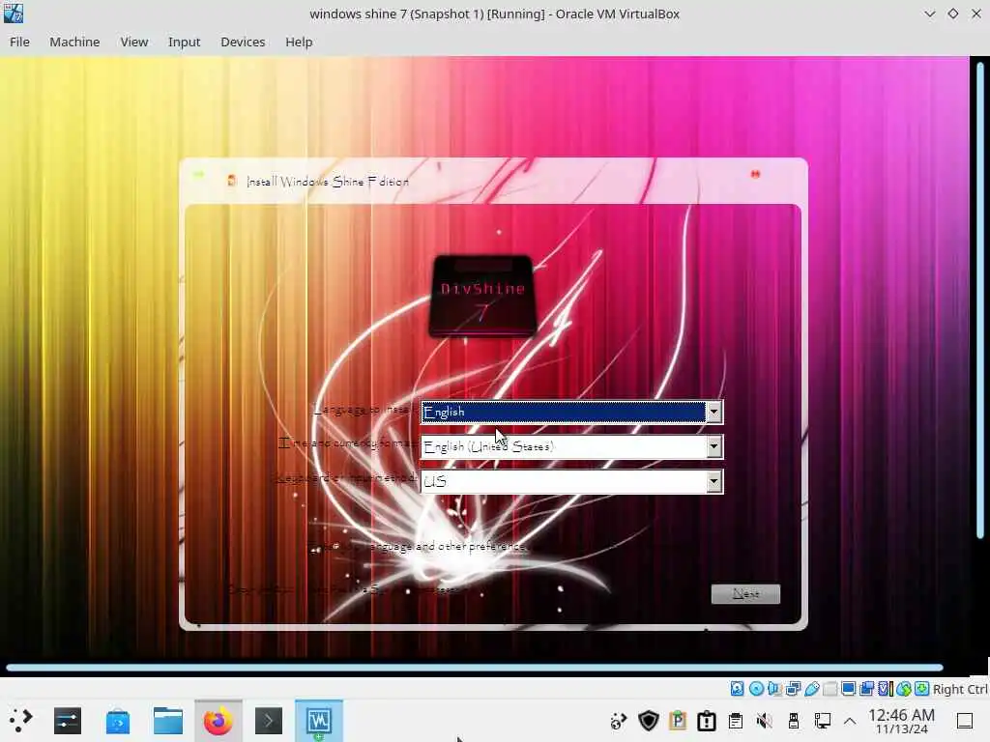
Task: Select the VirtualBox VM taskbar entry
Action: [x=319, y=721]
